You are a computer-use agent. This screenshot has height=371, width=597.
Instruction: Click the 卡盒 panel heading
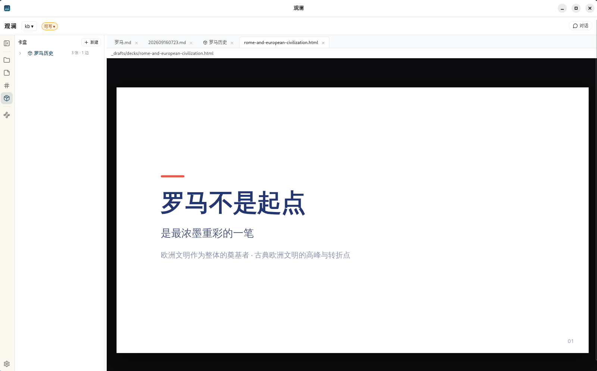[22, 43]
